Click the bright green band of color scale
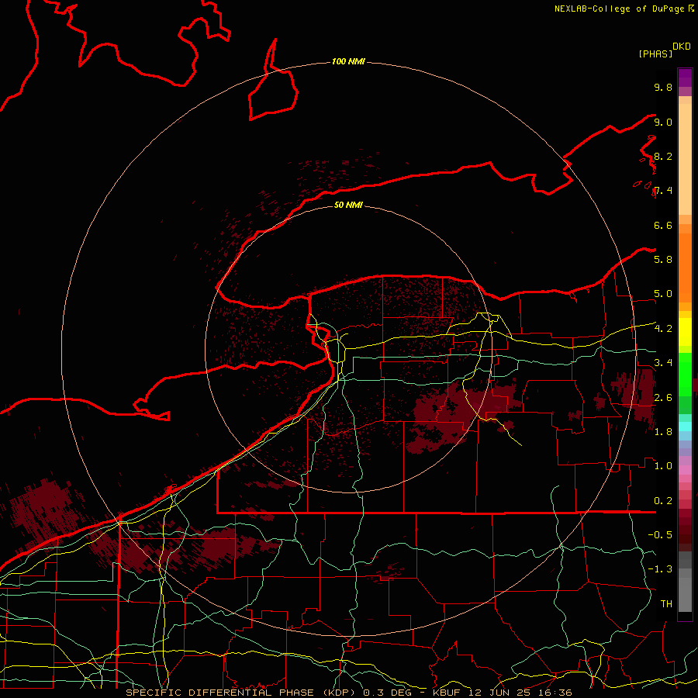This screenshot has height=698, width=698. 685,373
